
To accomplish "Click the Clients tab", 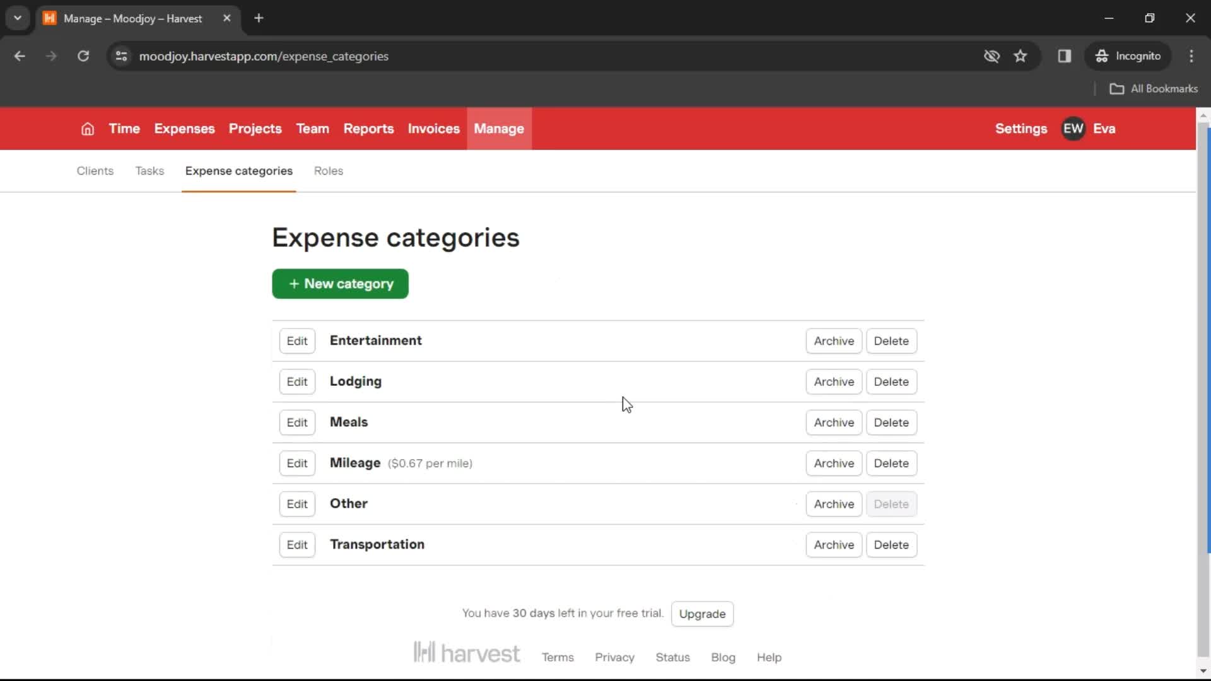I will (95, 170).
